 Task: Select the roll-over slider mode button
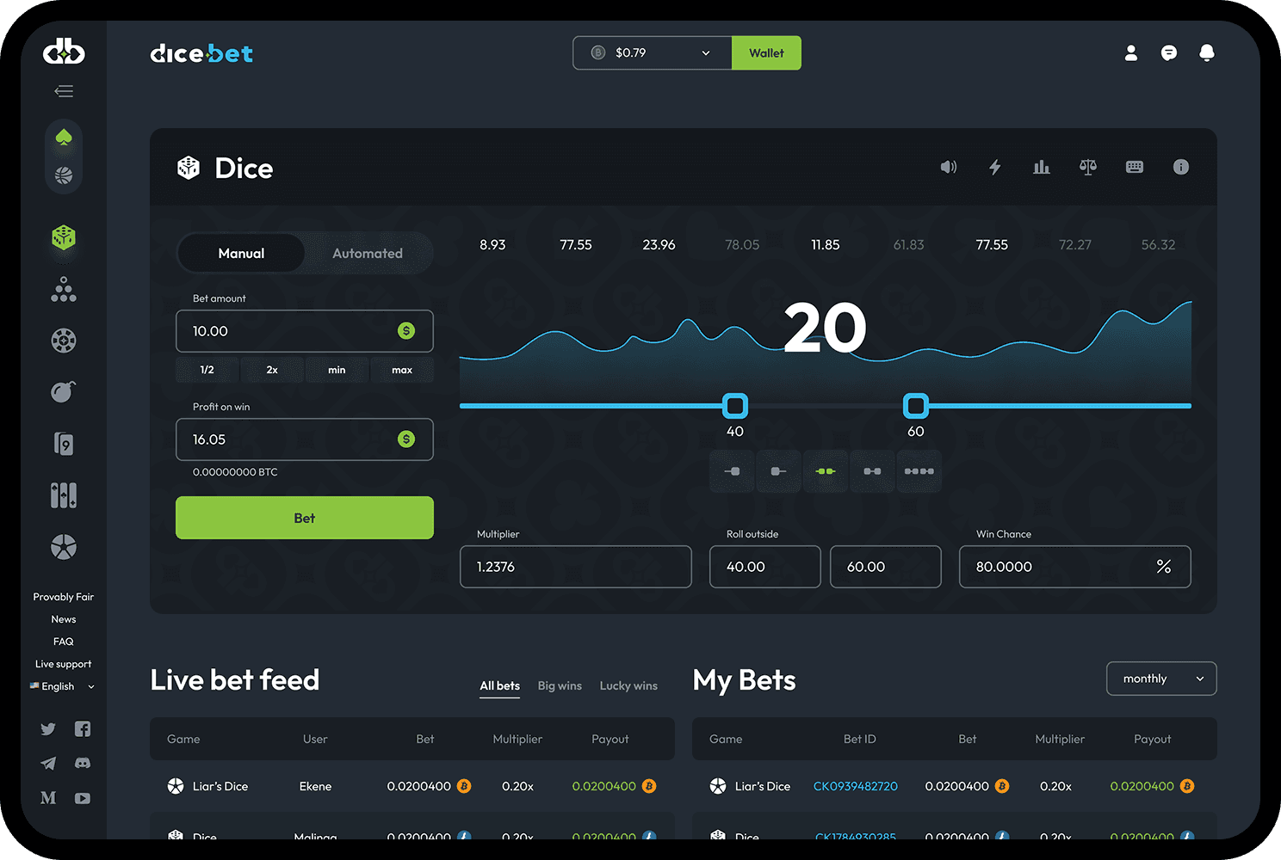click(779, 471)
